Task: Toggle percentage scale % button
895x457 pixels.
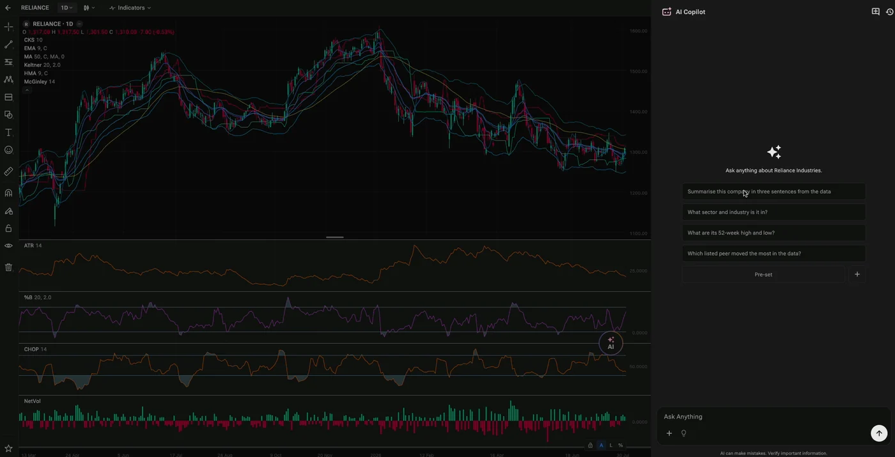Action: pos(621,445)
